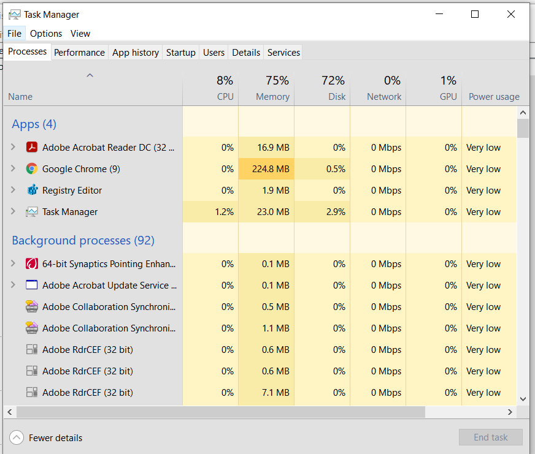535x454 pixels.
Task: Click the Adobe Acrobat Update Service icon
Action: (32, 286)
